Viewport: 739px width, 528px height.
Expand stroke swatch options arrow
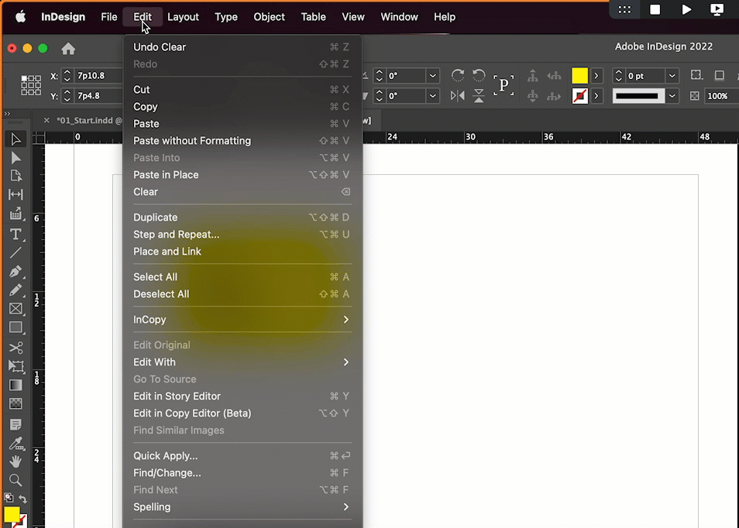pos(596,96)
